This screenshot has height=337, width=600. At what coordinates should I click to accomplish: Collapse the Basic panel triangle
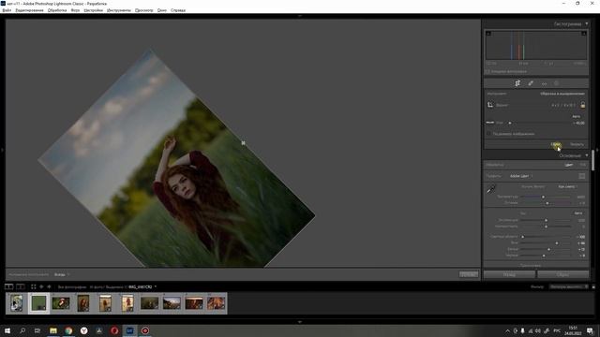pyautogui.click(x=587, y=155)
